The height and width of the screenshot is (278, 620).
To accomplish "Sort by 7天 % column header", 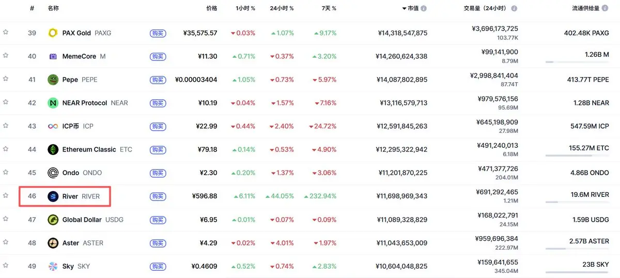I will coord(327,8).
